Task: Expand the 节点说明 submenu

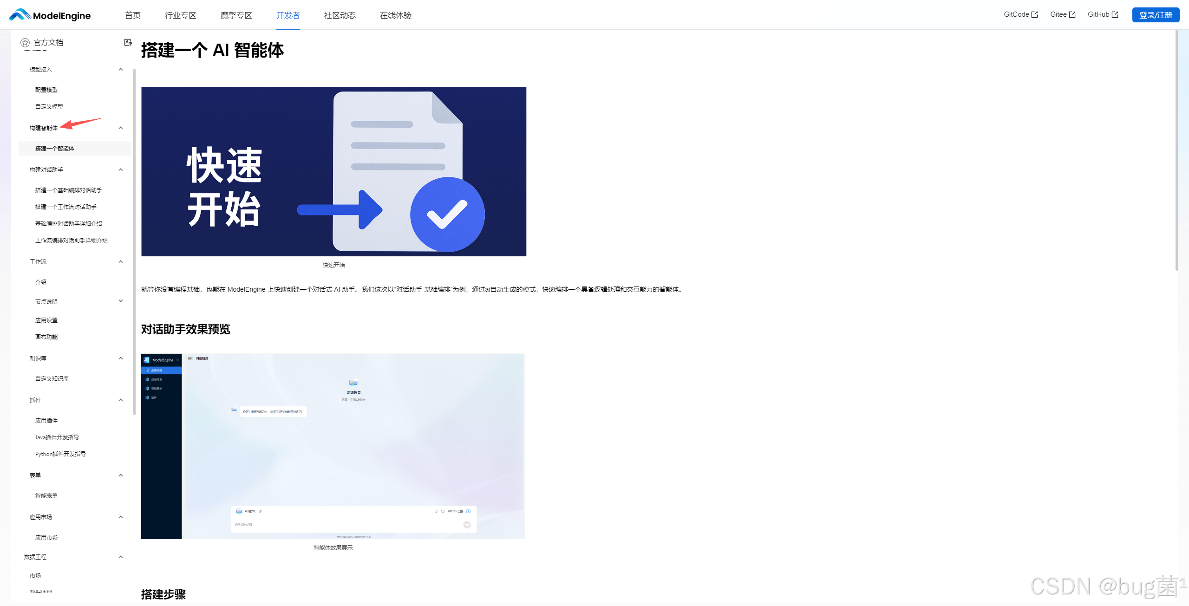Action: 121,301
